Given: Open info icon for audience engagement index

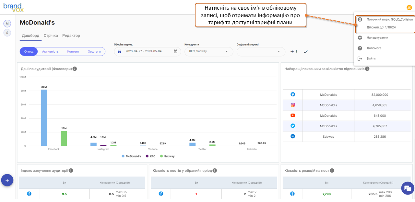Looking at the screenshot, I should [x=71, y=171].
